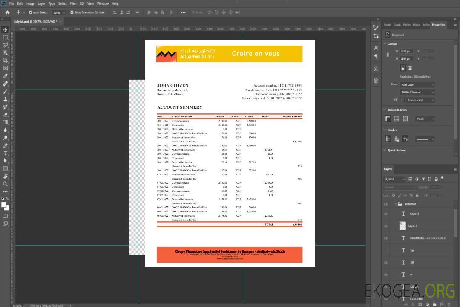
Task: Select the Path Selection tool
Action: tap(5, 161)
